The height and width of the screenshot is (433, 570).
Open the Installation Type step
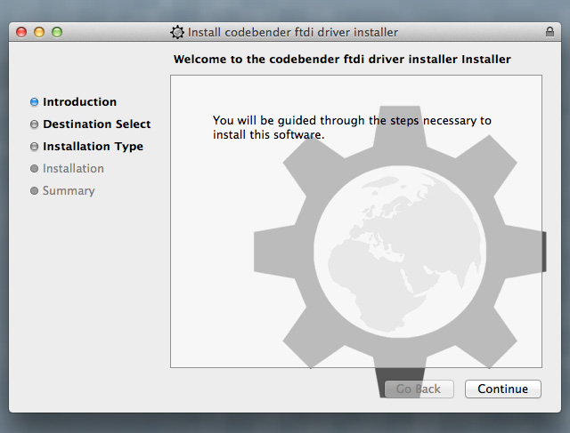point(93,147)
